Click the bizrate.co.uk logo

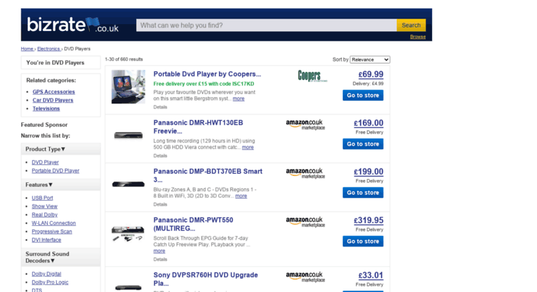[73, 25]
